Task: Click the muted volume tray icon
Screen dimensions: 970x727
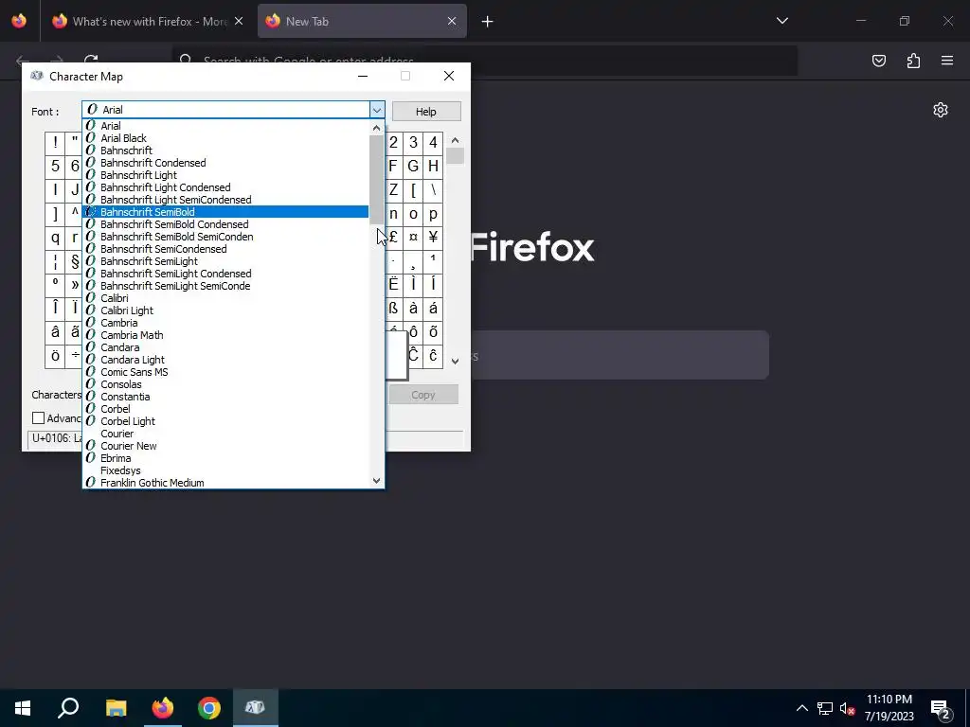Action: point(848,708)
